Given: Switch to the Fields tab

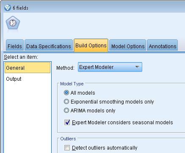Looking at the screenshot, I should point(15,46).
